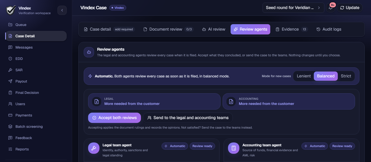This screenshot has width=371, height=162.
Task: Open the Legal More needed from the customer card
Action: (x=154, y=101)
